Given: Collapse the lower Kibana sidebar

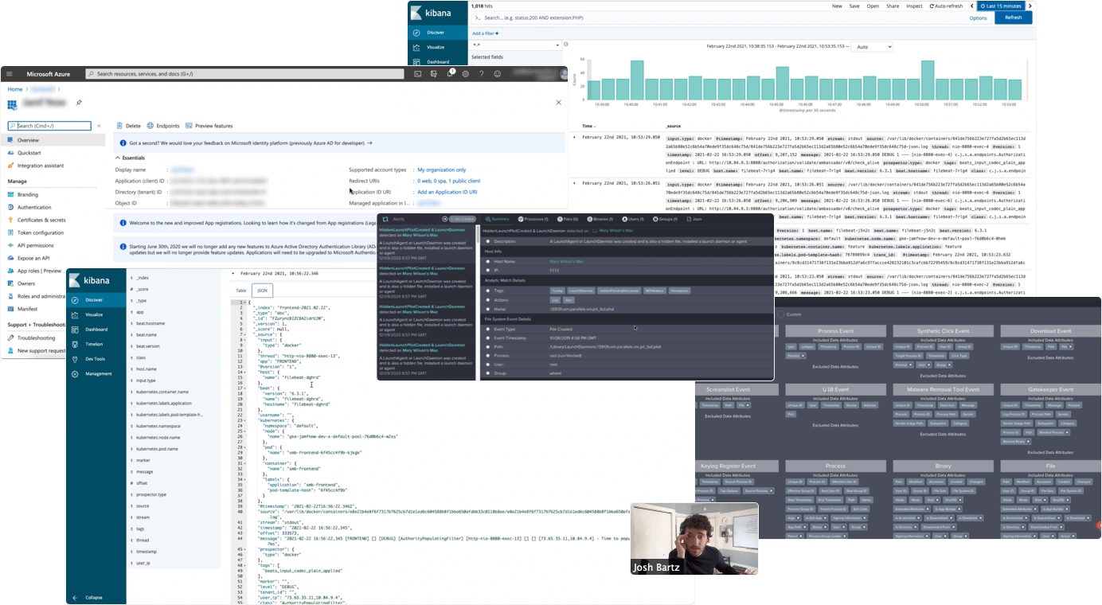Looking at the screenshot, I should tap(88, 597).
